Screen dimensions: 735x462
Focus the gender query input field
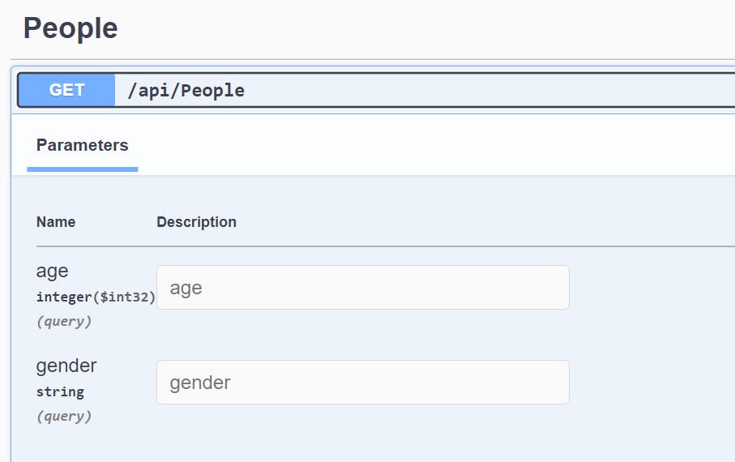tap(362, 383)
